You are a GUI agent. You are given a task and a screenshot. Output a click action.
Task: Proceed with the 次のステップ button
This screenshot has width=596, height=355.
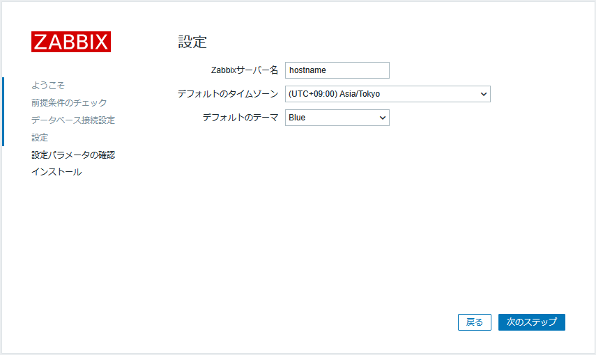(531, 322)
